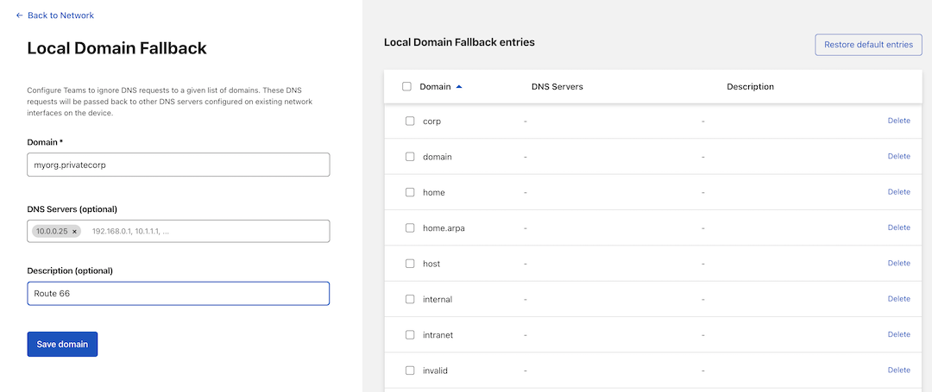Click the Description column header
The height and width of the screenshot is (392, 932).
coord(750,87)
